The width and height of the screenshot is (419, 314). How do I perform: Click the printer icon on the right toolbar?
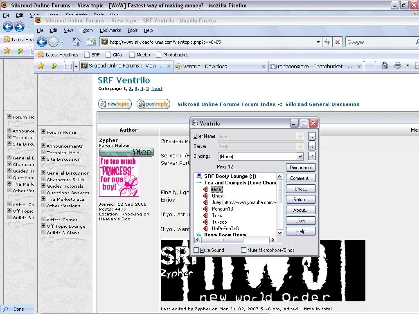click(398, 65)
